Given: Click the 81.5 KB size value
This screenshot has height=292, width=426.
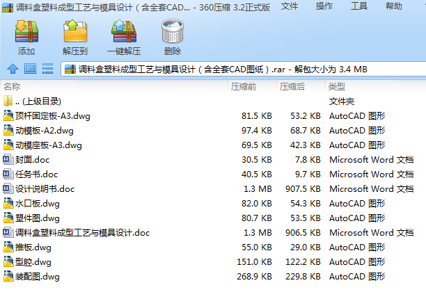Looking at the screenshot, I should pos(257,116).
